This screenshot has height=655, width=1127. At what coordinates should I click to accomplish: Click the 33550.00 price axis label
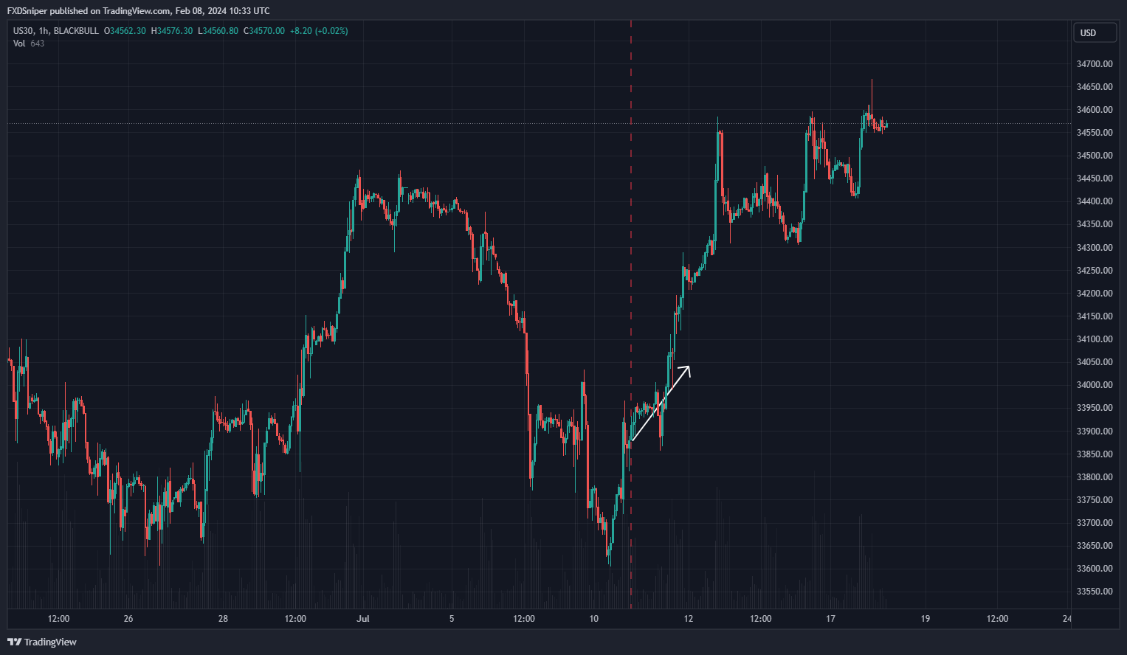1094,592
